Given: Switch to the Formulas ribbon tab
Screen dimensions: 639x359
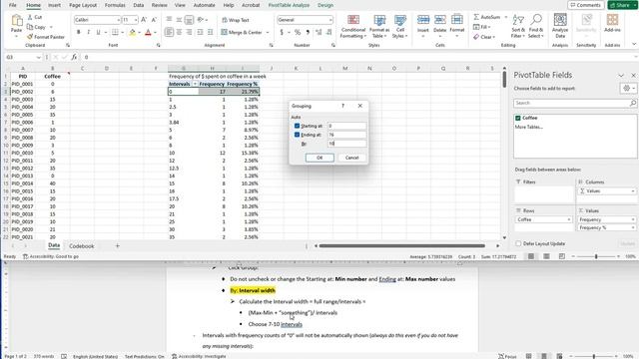Looking at the screenshot, I should tap(115, 5).
